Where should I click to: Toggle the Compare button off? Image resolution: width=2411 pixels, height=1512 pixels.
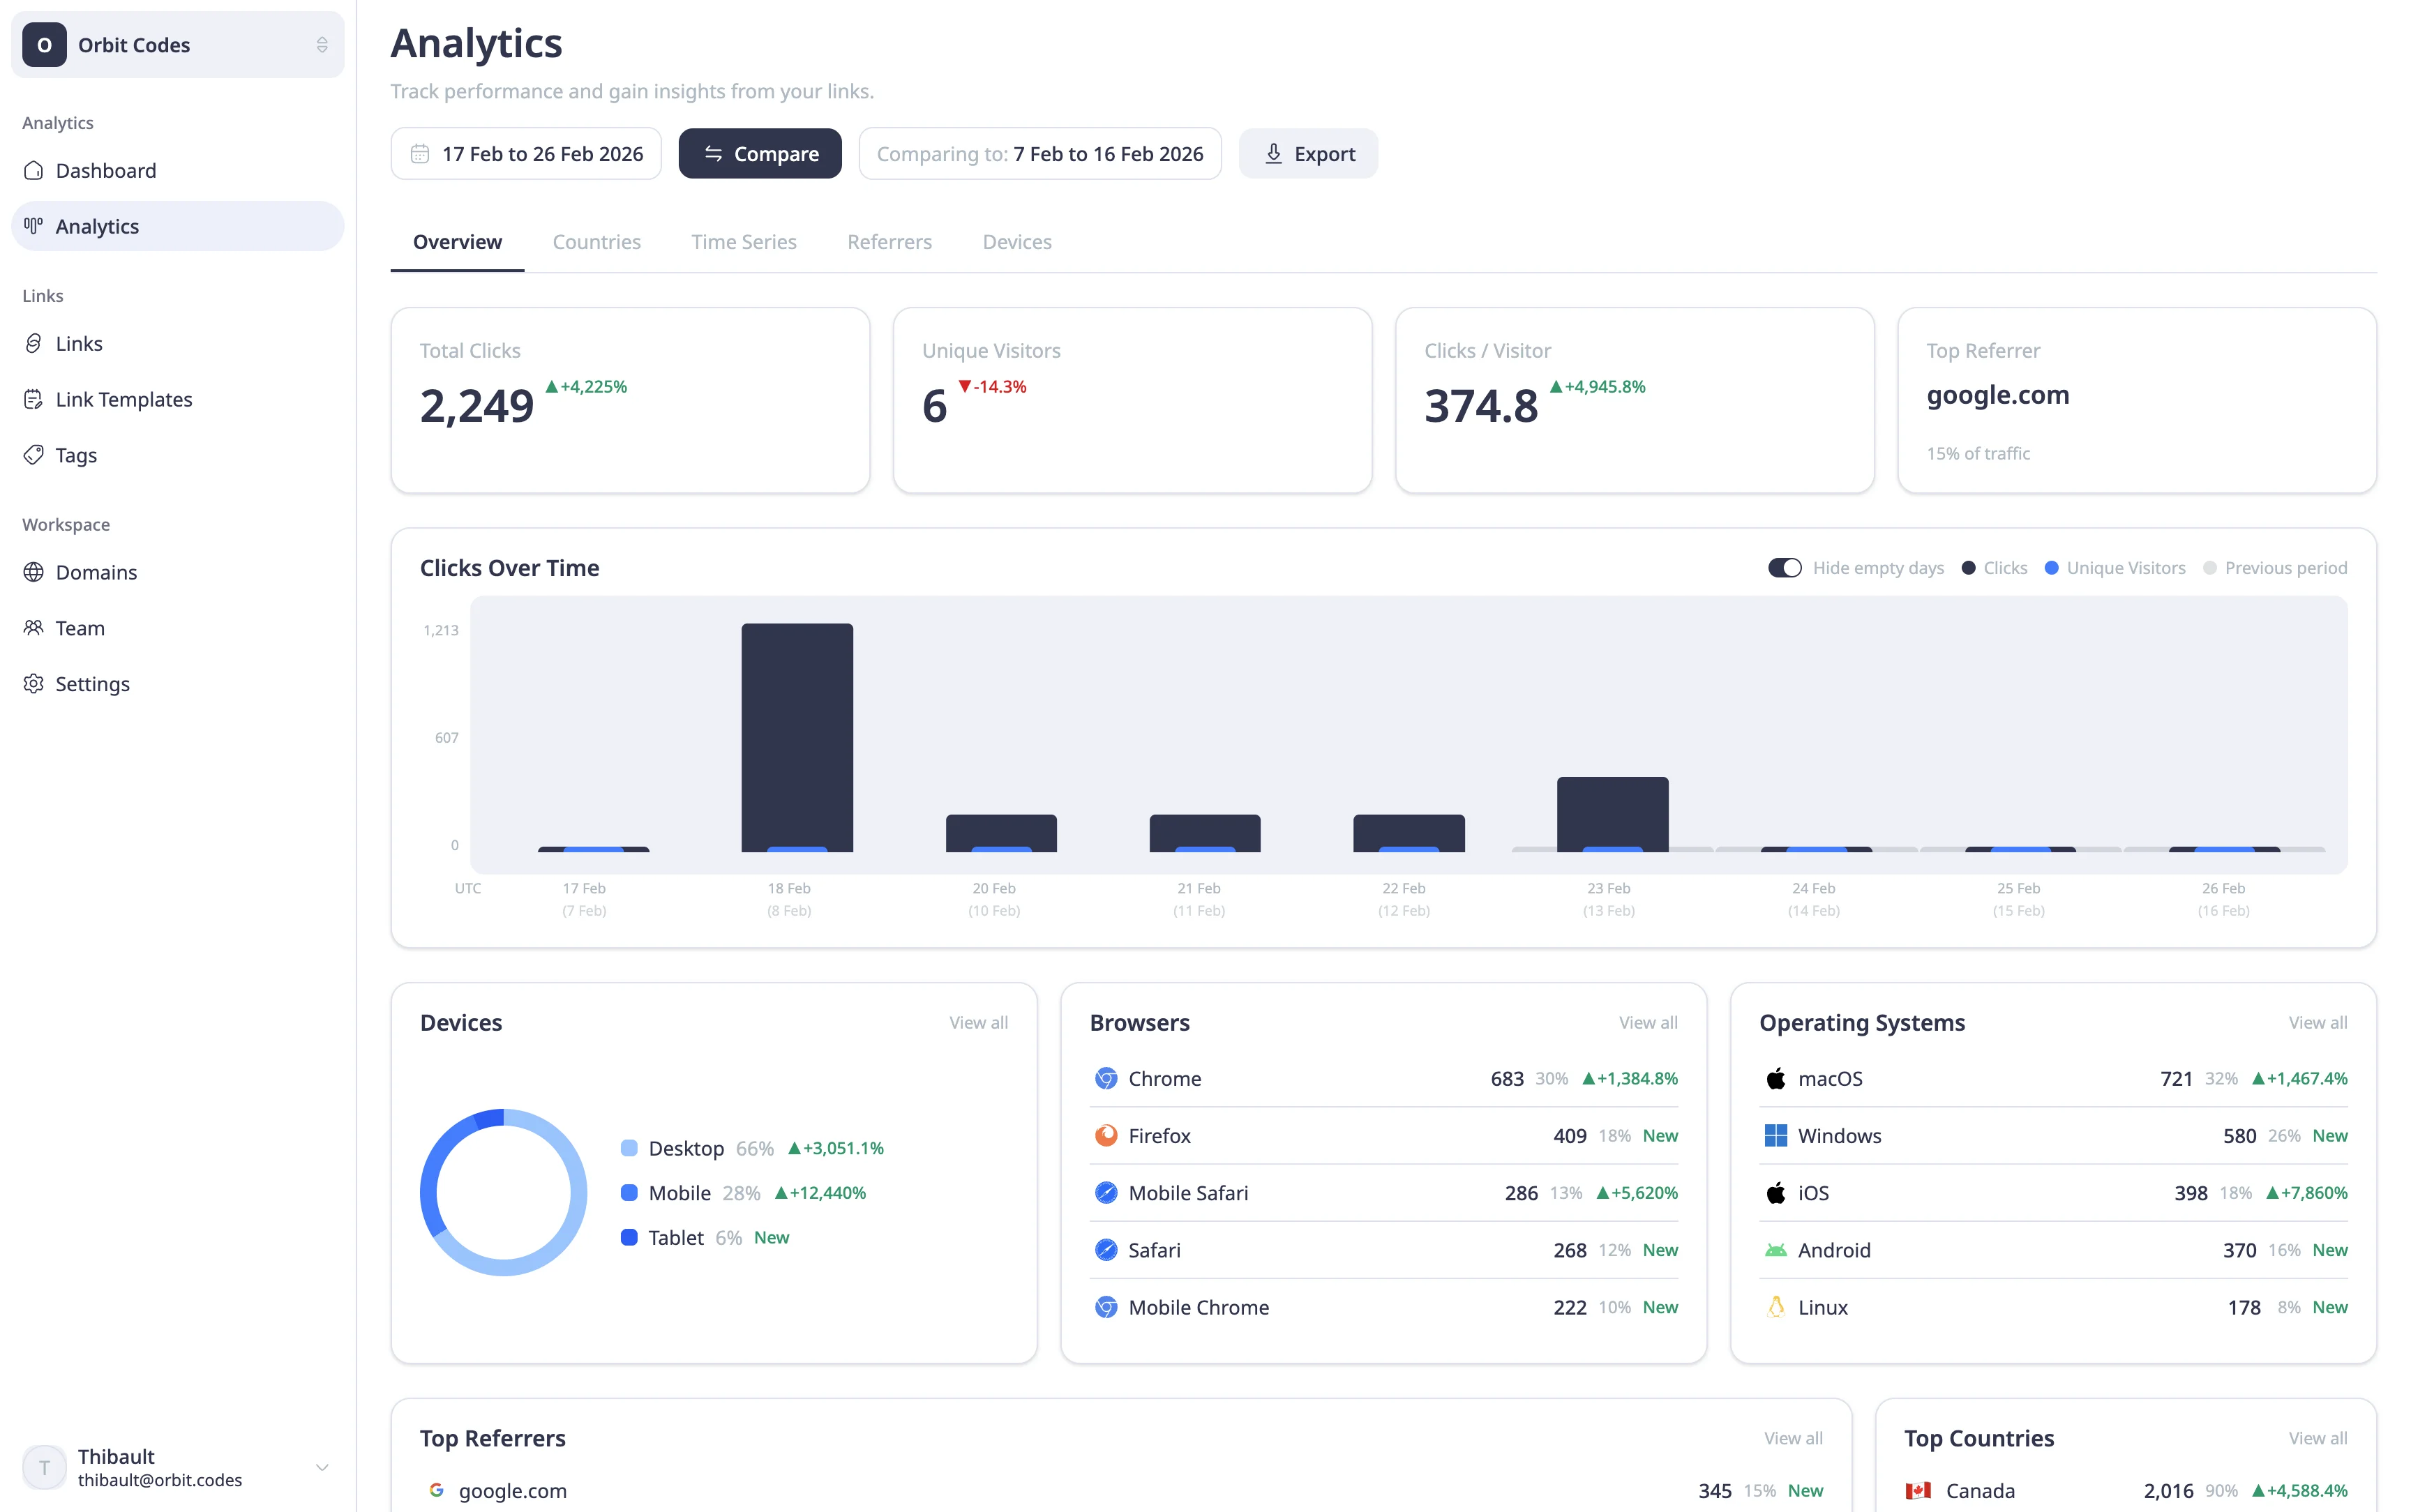pos(760,154)
